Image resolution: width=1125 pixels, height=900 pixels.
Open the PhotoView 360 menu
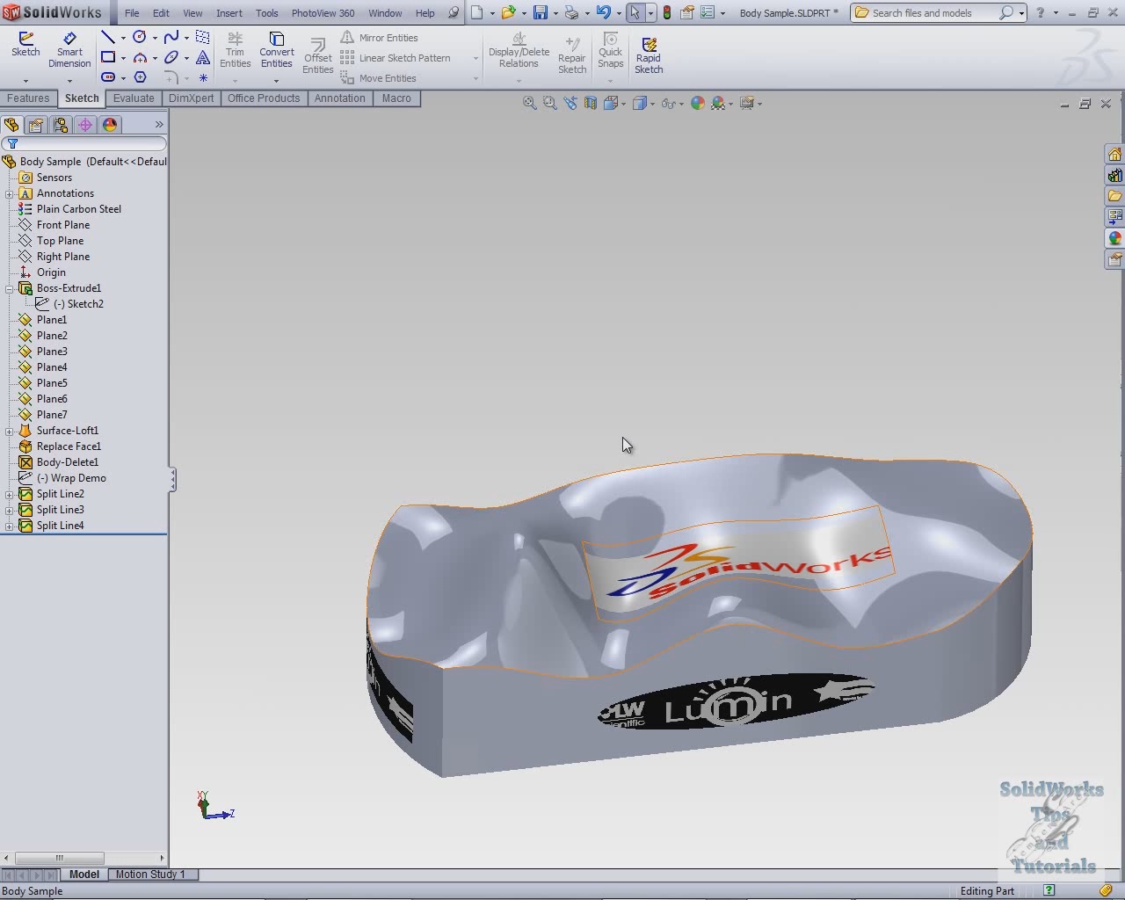coord(323,13)
